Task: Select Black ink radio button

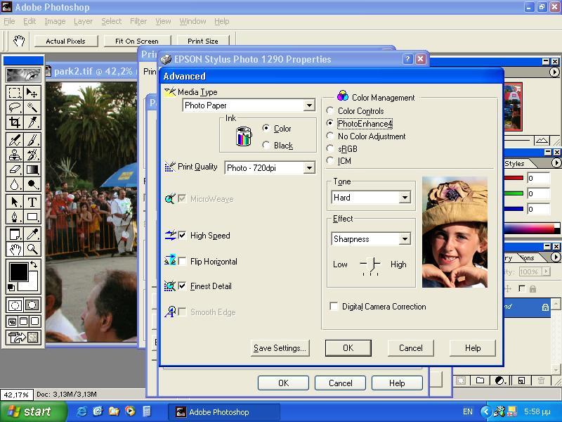Action: 266,145
